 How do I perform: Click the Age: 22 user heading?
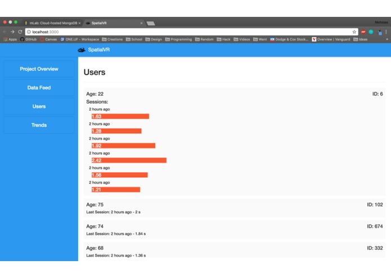(95, 94)
